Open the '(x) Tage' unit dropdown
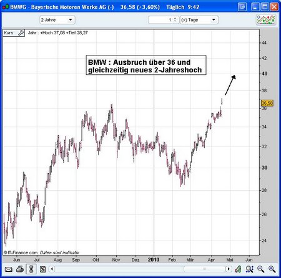This screenshot has height=278, width=281. (199, 20)
